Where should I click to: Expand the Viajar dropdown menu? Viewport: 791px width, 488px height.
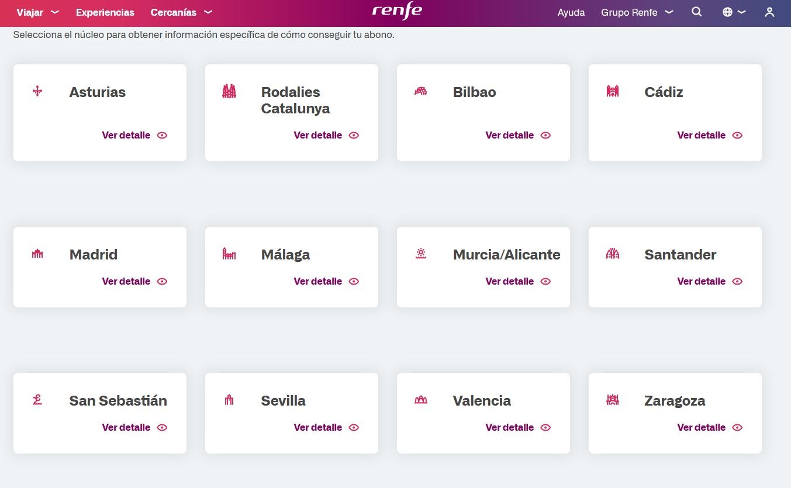(x=37, y=12)
